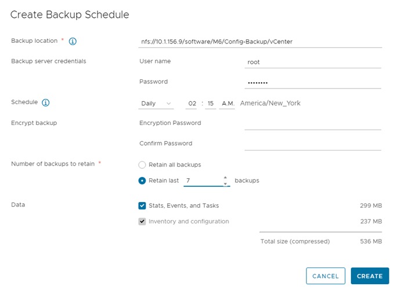Focus the User name field
The image size is (398, 294).
(x=313, y=62)
